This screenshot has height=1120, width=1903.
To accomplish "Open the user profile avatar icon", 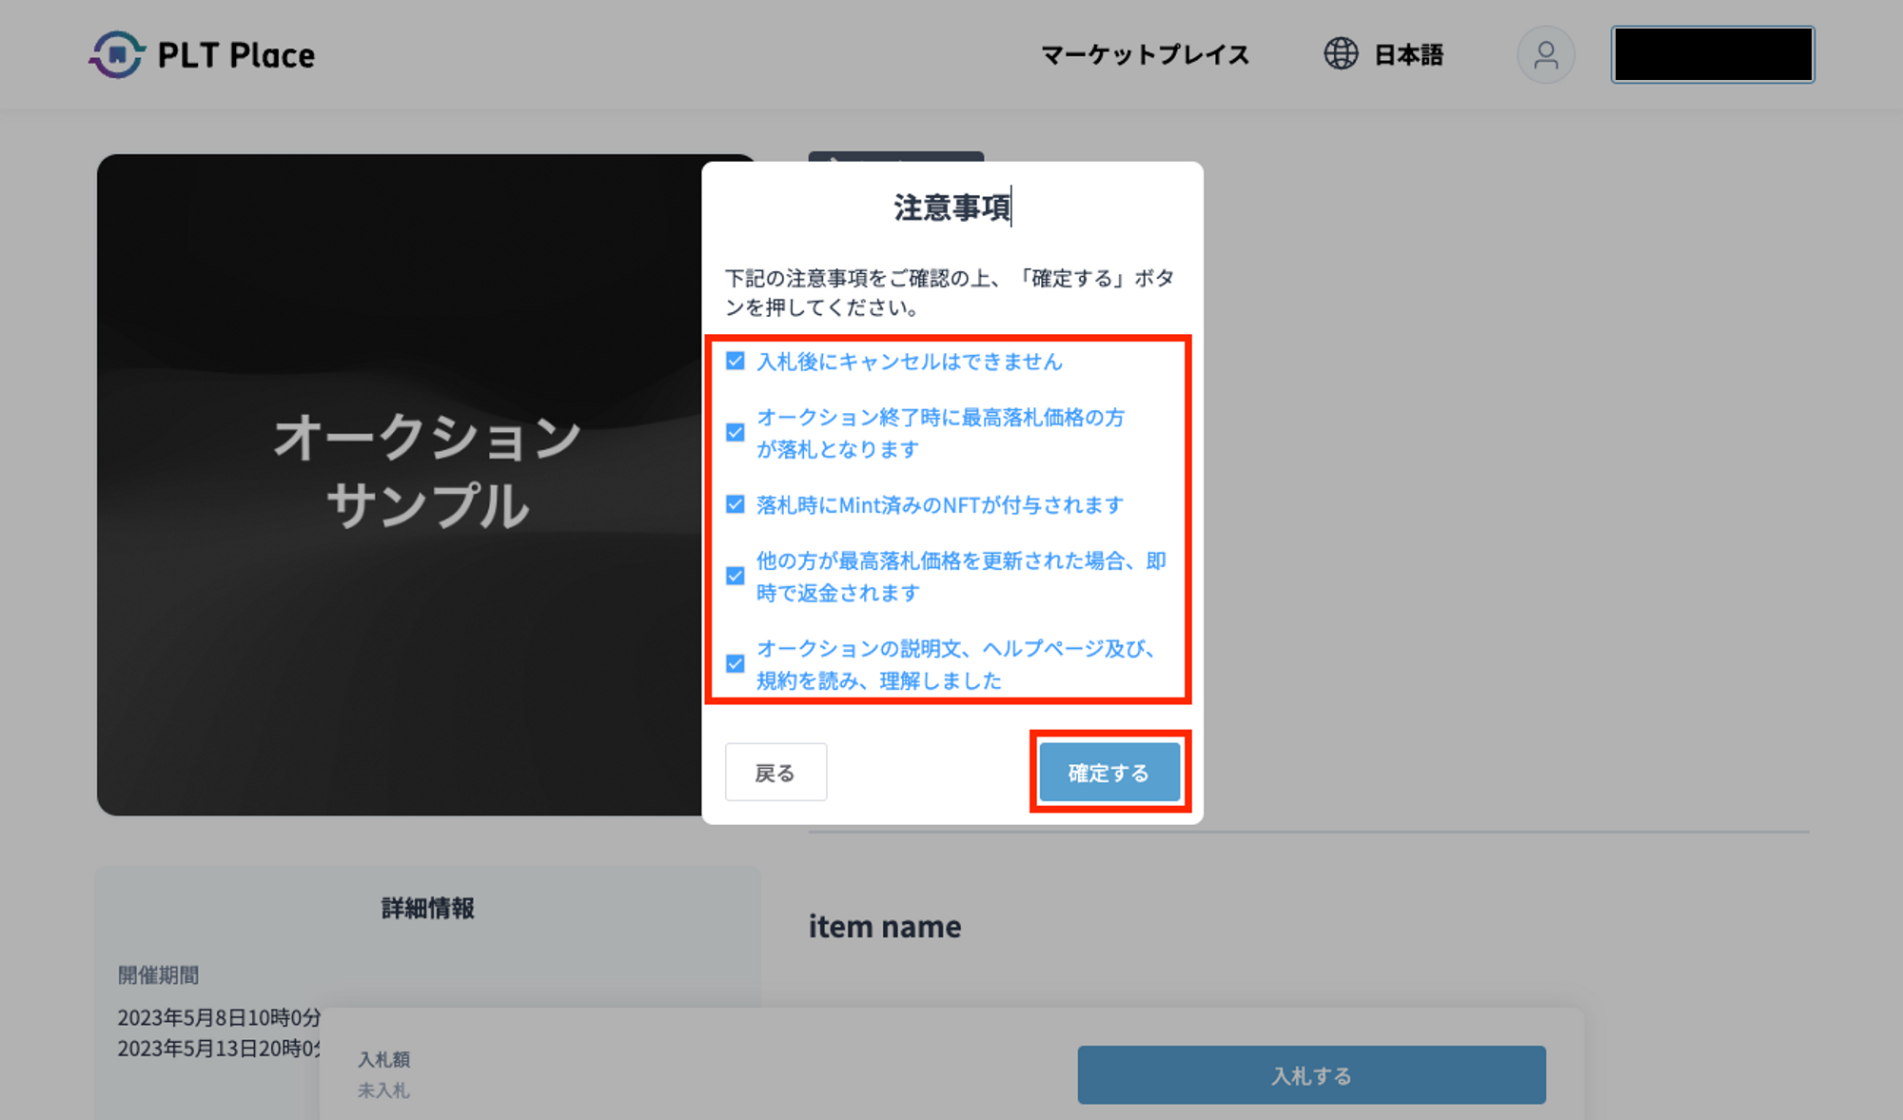I will tap(1545, 55).
